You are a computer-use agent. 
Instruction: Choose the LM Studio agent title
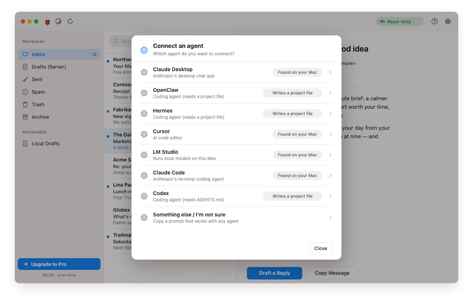166,152
